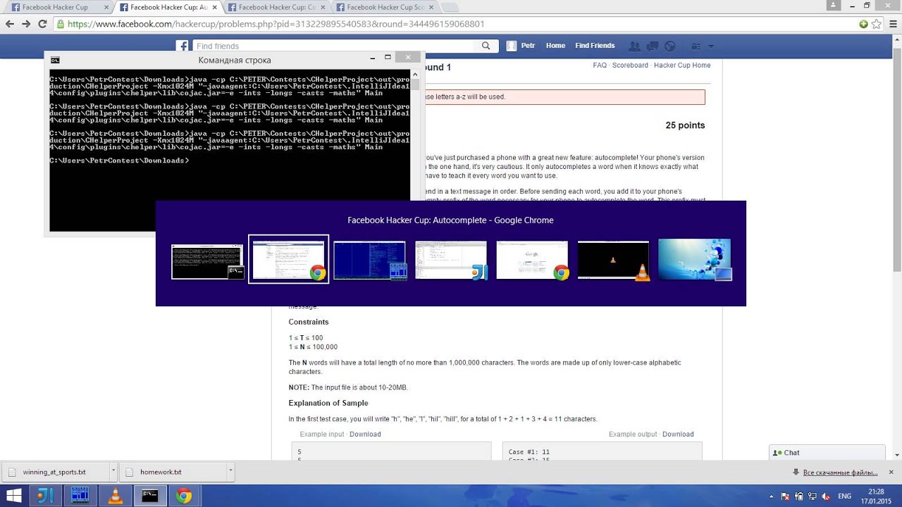Image resolution: width=902 pixels, height=507 pixels.
Task: Close the Scoreboard Chrome tab
Action: point(430,7)
